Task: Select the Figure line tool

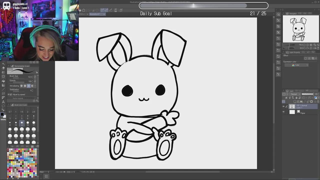Action: click(3, 89)
